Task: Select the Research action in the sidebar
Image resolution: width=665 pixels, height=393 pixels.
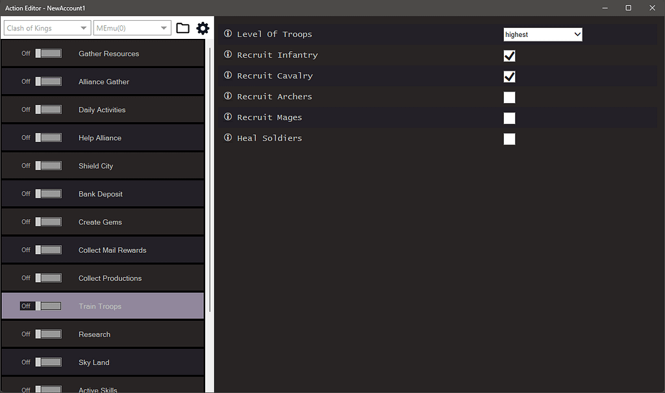Action: tap(103, 334)
